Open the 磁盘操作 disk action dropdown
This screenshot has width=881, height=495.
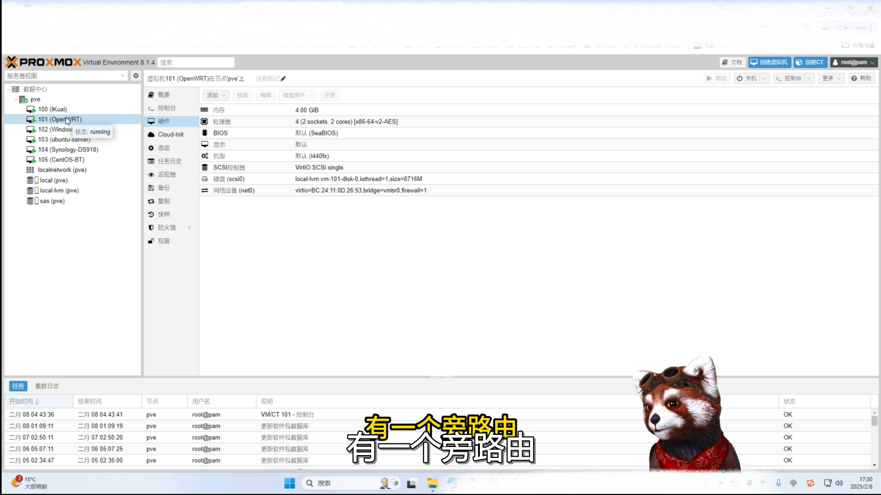pyautogui.click(x=297, y=95)
